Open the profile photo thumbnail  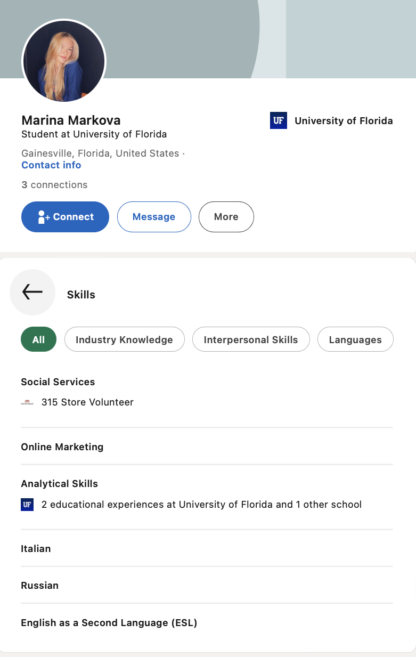[x=64, y=61]
